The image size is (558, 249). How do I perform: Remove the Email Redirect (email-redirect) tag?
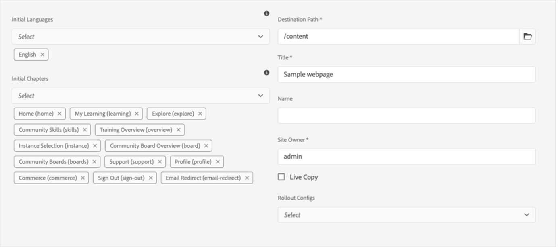tap(247, 178)
